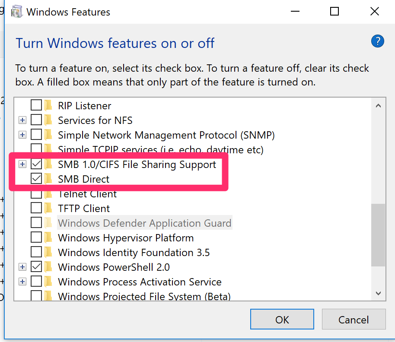
Task: Tick the Windows Identity Foundation 3.5 checkbox
Action: [x=36, y=253]
